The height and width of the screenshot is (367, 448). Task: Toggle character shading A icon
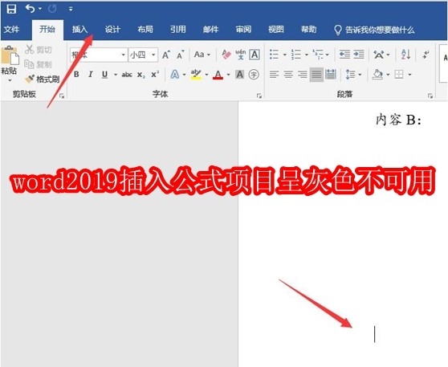[240, 75]
